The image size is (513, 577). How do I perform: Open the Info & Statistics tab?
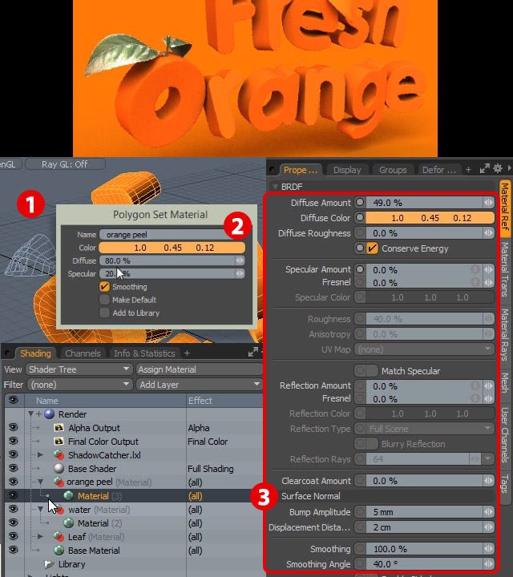(x=144, y=353)
